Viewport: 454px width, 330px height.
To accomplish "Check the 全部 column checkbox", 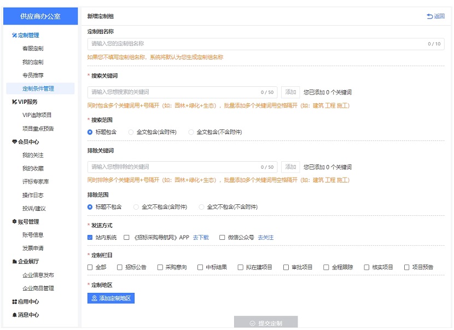I will click(x=90, y=267).
